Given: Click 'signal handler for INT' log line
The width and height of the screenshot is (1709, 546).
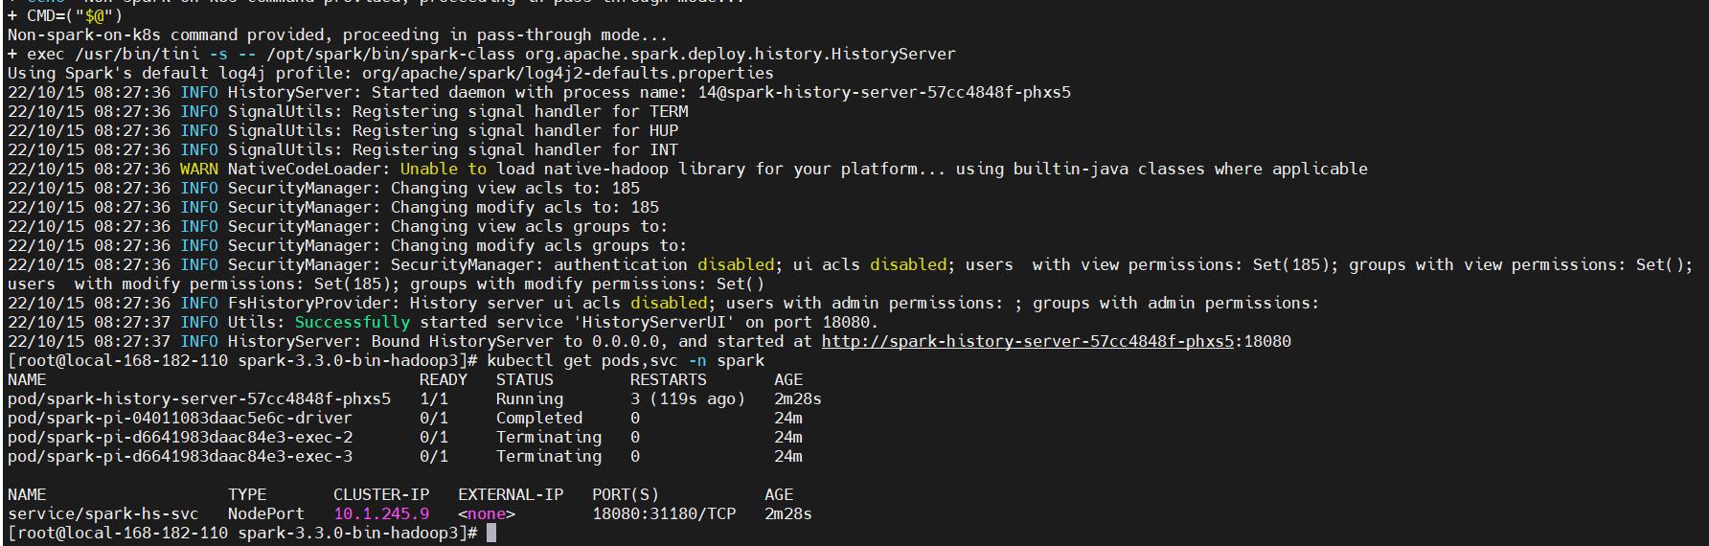Looking at the screenshot, I should [343, 149].
